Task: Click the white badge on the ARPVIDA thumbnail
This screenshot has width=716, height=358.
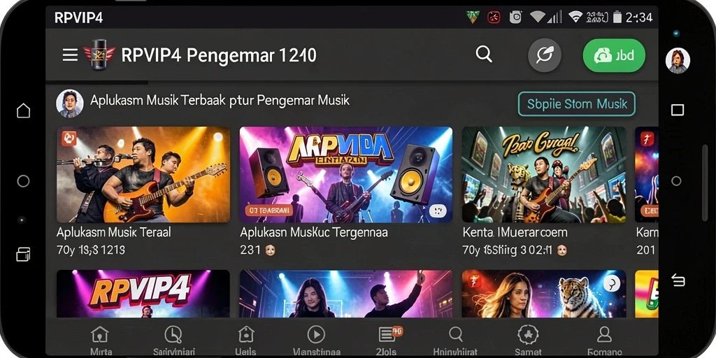Action: click(x=438, y=210)
